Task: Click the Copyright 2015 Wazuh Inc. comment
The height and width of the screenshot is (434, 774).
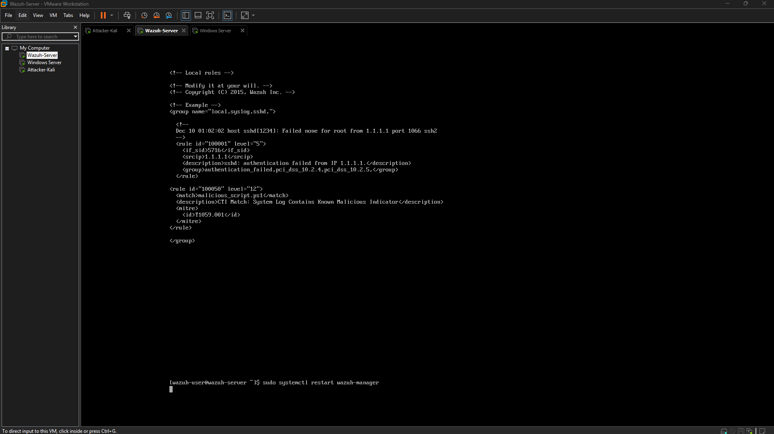Action: (x=232, y=92)
